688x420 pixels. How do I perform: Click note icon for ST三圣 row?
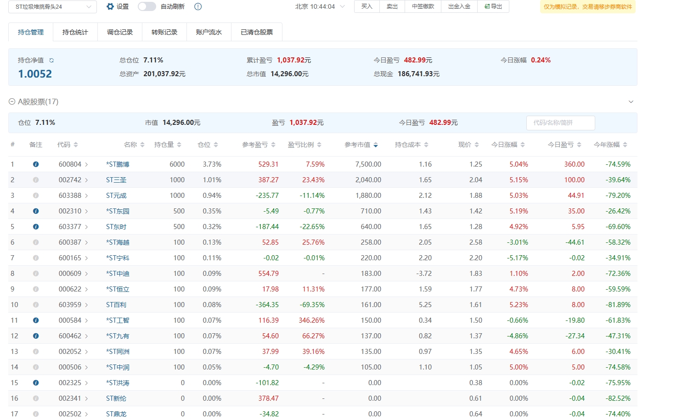36,180
